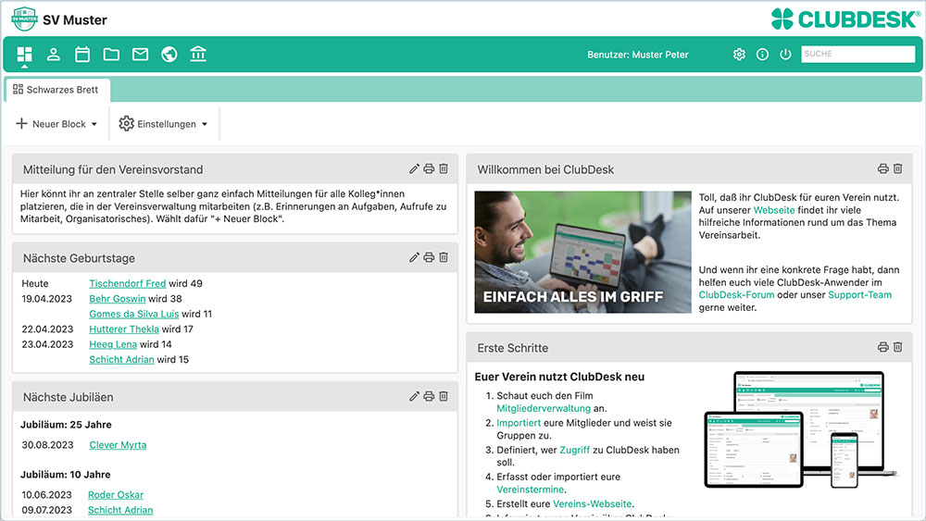Viewport: 926px width, 521px height.
Task: Open the website globe module icon
Action: click(169, 55)
